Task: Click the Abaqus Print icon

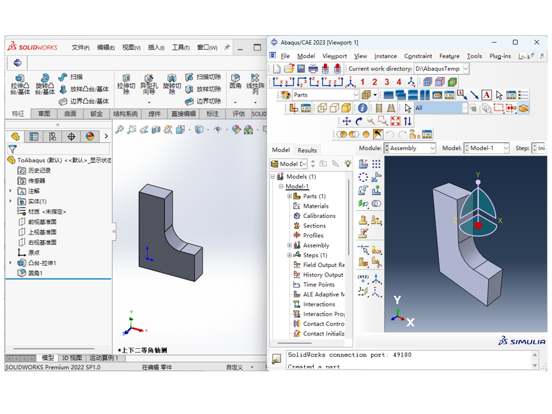Action: coord(313,68)
